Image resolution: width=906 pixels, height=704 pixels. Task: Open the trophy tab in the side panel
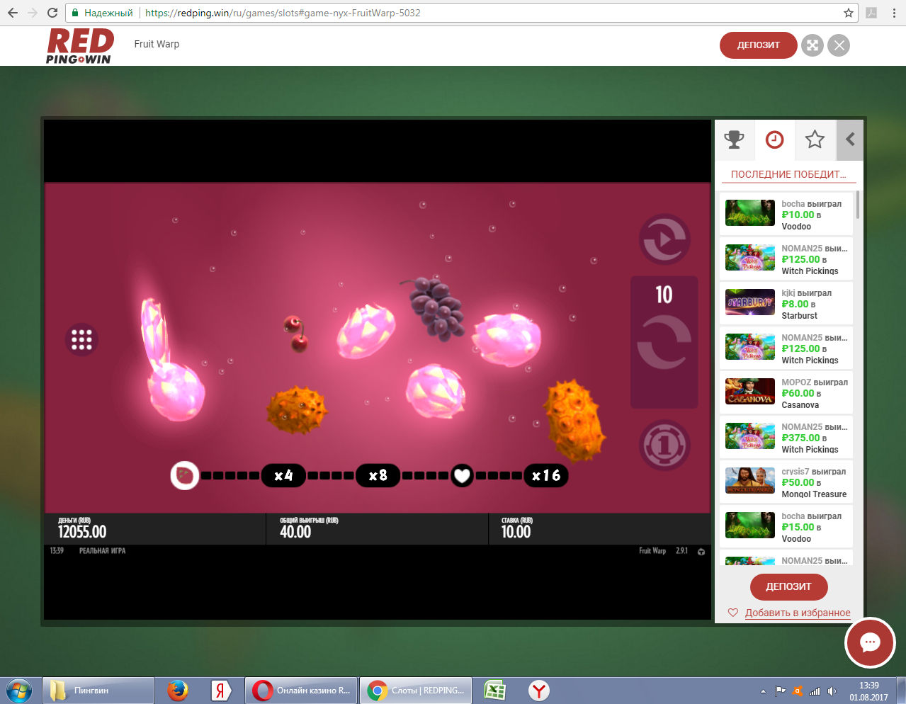pyautogui.click(x=735, y=140)
